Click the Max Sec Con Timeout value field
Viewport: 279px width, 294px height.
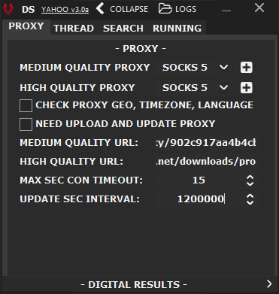(x=199, y=180)
